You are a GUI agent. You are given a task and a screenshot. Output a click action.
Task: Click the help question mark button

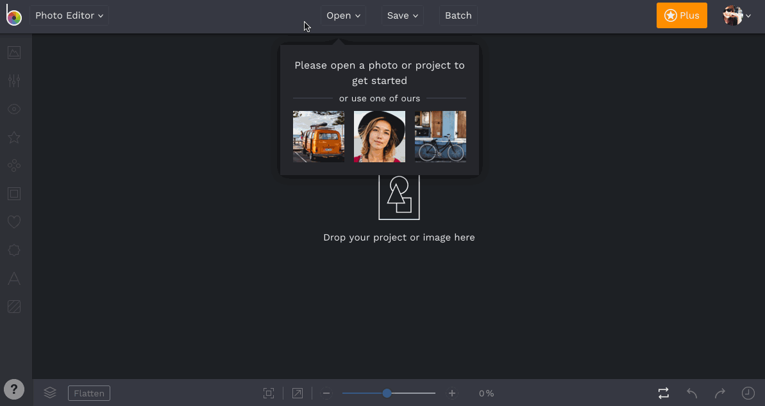[14, 389]
